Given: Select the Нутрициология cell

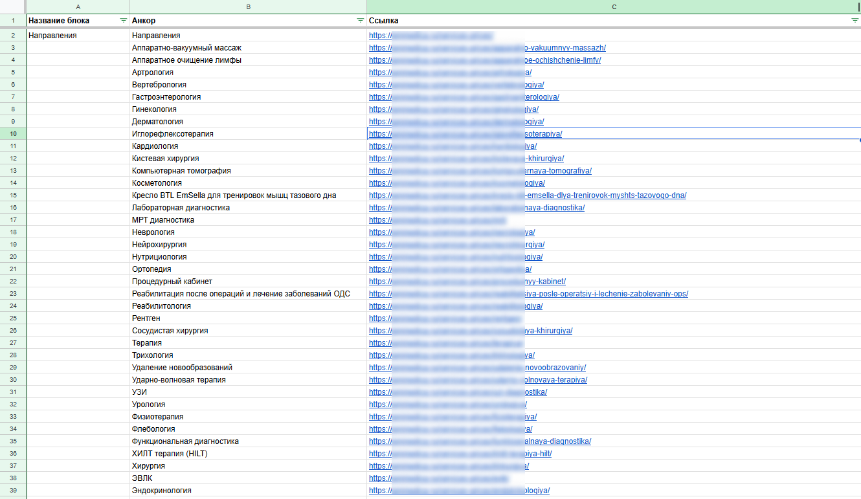Looking at the screenshot, I should click(x=248, y=257).
